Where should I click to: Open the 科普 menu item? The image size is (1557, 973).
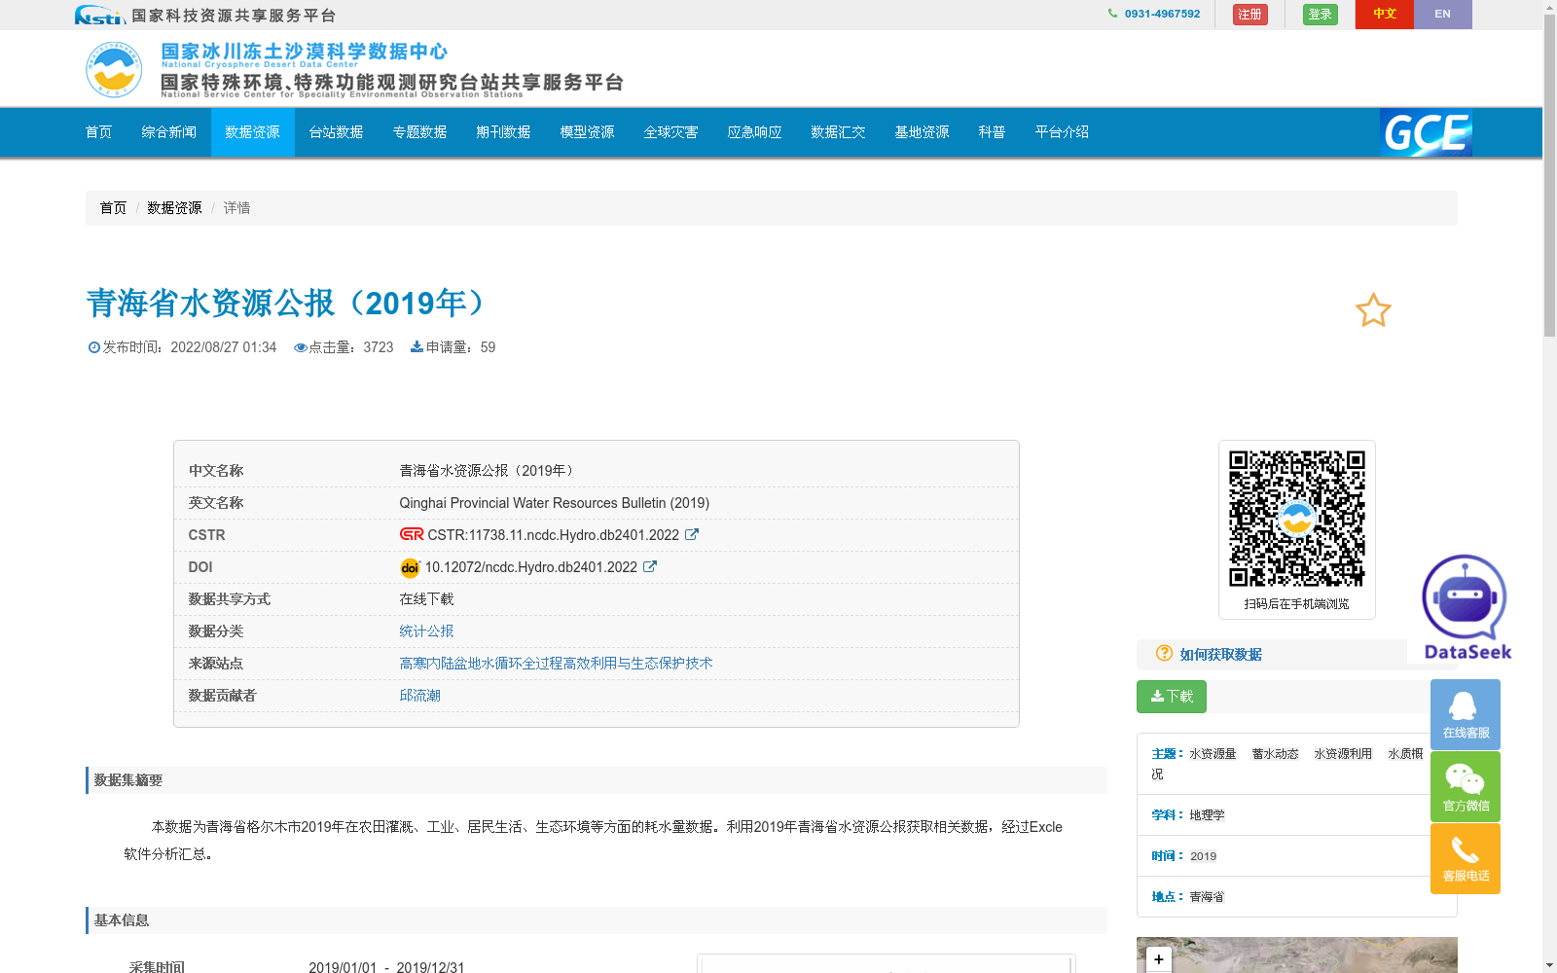click(993, 132)
